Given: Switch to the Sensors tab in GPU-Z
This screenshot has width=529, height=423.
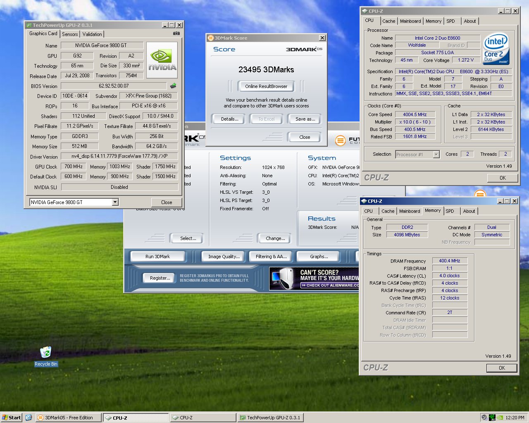Looking at the screenshot, I should (x=70, y=34).
